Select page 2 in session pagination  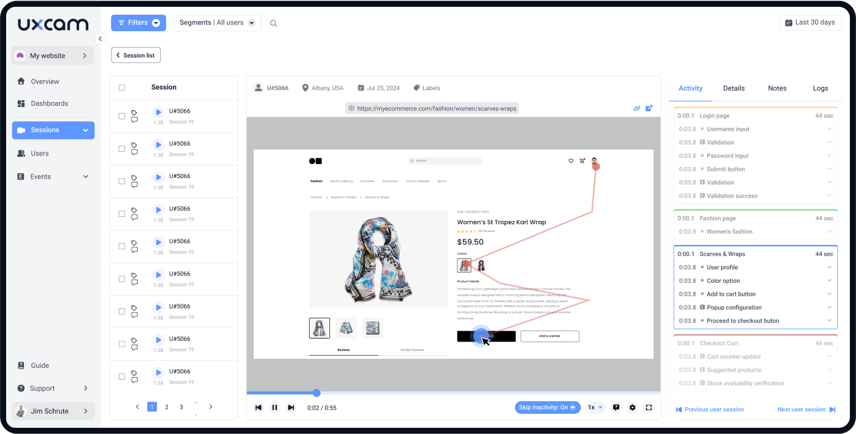(x=166, y=406)
